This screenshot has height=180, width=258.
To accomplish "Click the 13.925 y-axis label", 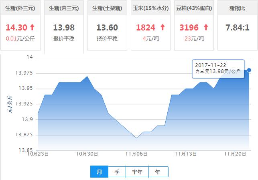I will pyautogui.click(x=24, y=104).
